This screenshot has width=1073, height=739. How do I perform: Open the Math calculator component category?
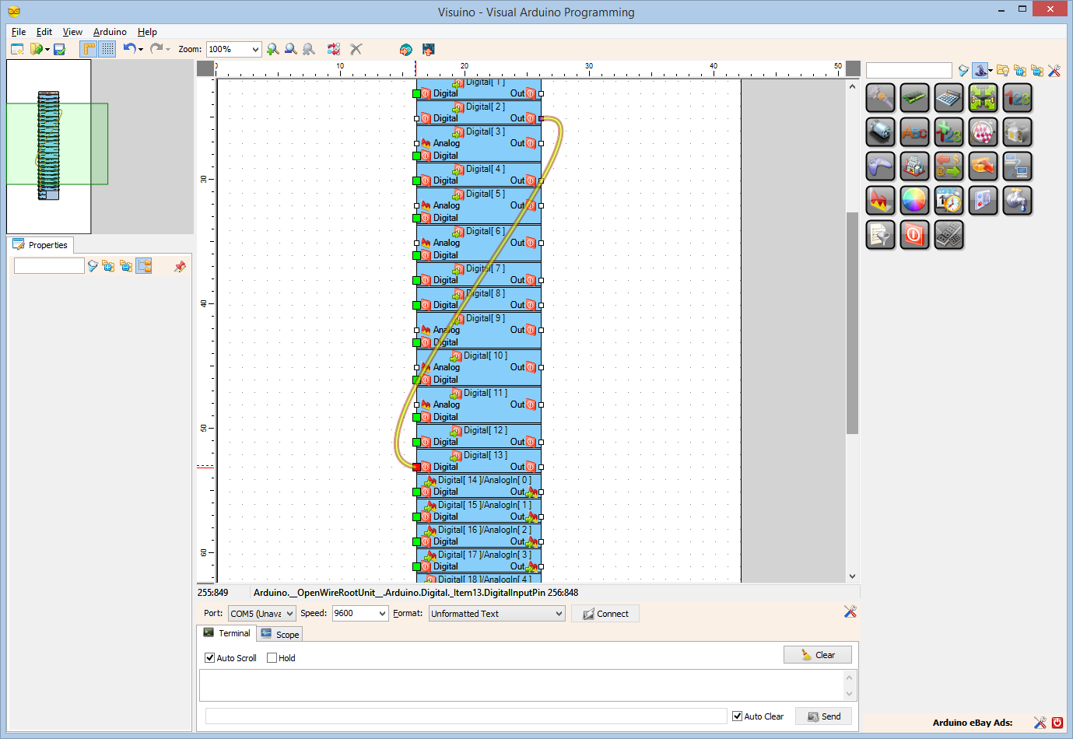point(949,98)
